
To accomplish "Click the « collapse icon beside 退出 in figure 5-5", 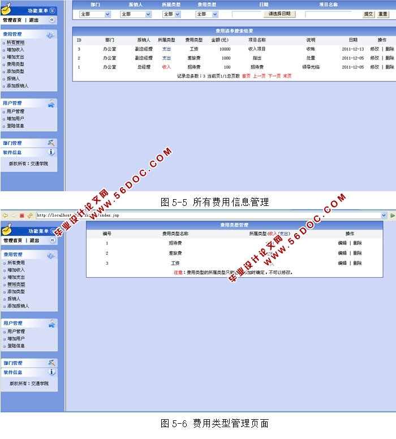I will pyautogui.click(x=52, y=20).
